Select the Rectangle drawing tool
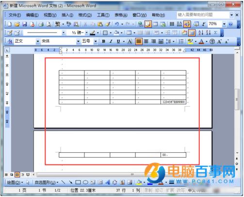244x197 pixels. tap(78, 182)
